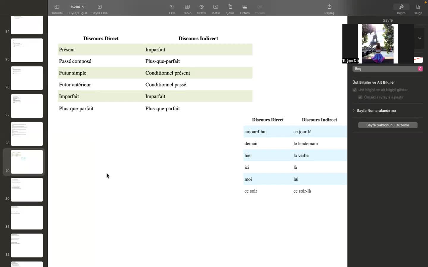Select the la veille cell
Screen dimensions: 428x267
tap(320, 155)
